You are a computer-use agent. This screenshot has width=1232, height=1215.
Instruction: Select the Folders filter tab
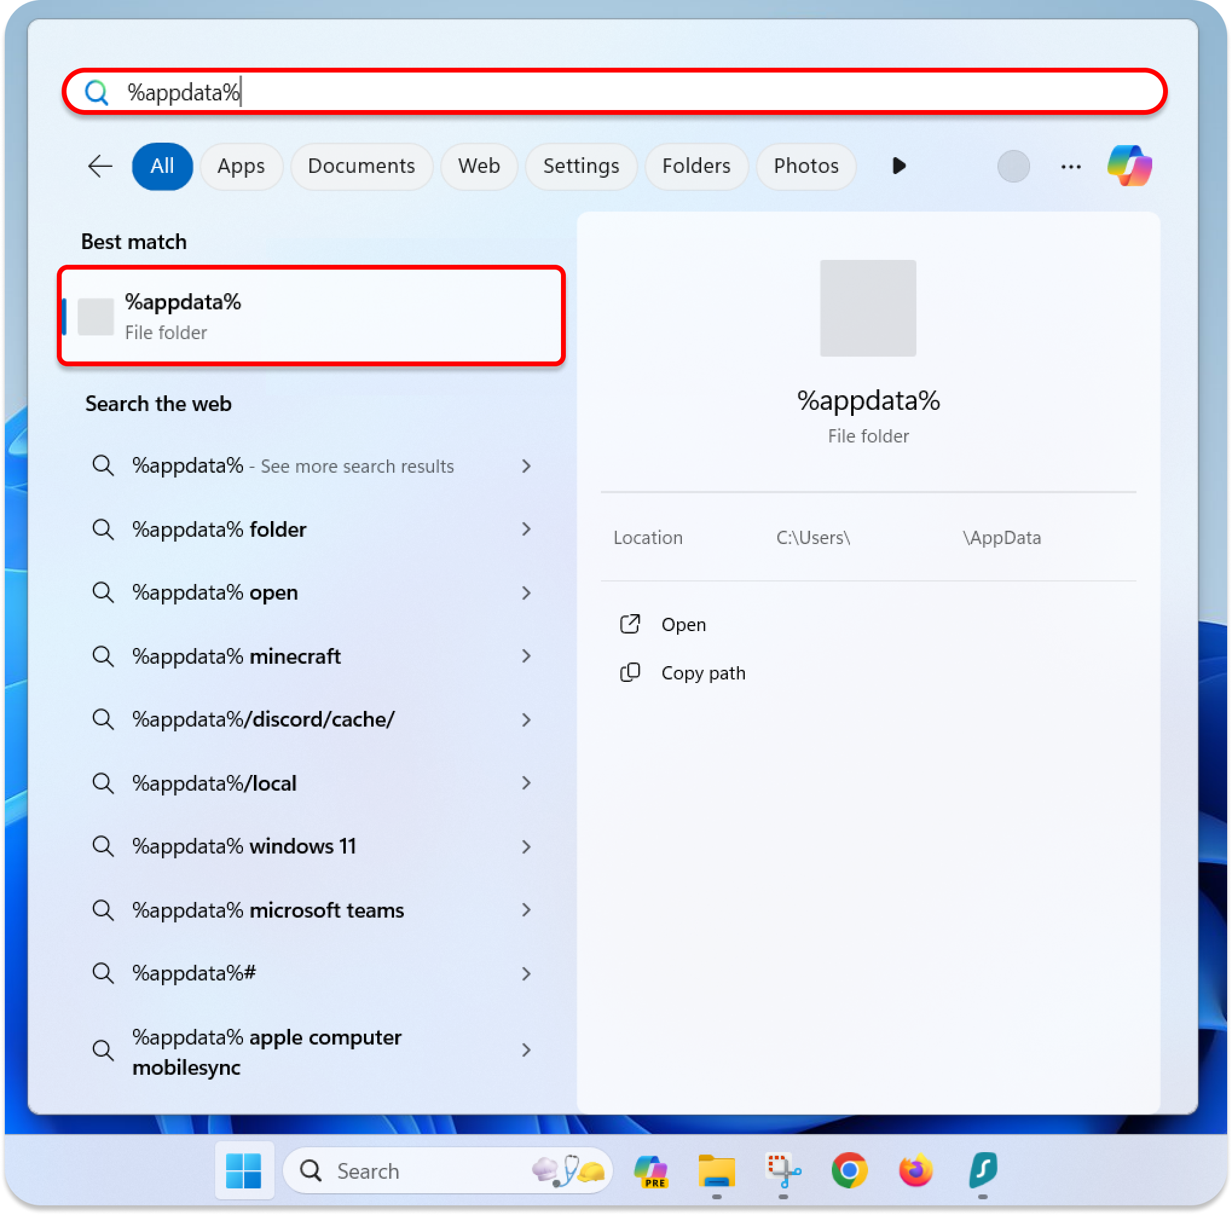[x=696, y=166]
